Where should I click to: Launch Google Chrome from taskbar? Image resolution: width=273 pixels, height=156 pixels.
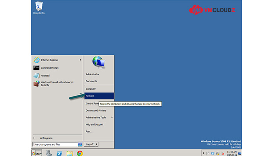(80, 153)
